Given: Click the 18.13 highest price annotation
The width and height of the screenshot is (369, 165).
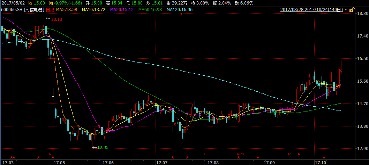Looking at the screenshot, I should point(57,20).
